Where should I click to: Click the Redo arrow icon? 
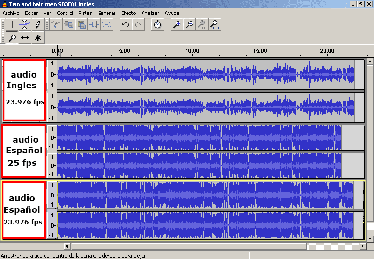[x=138, y=25]
